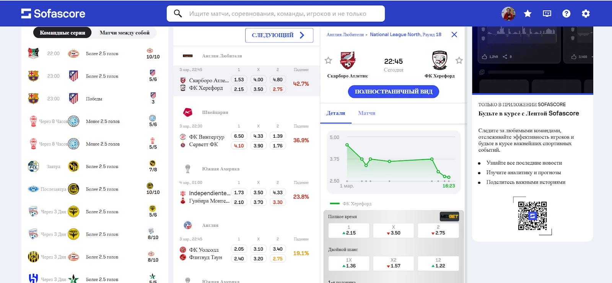Click the Sofascore app QR code
The image size is (612, 283).
532,216
